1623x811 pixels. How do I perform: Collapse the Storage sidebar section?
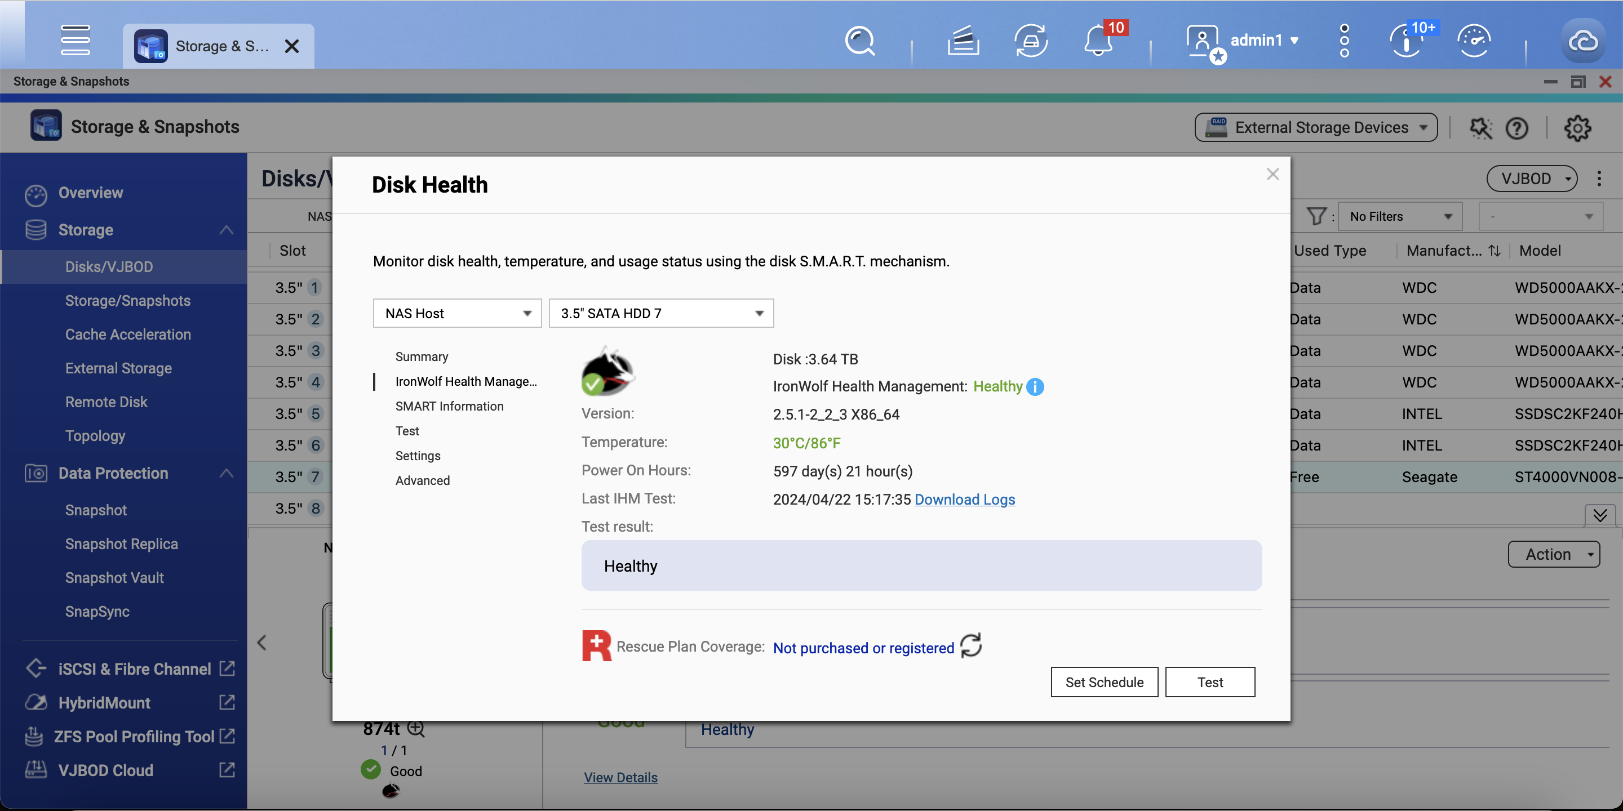(x=226, y=230)
